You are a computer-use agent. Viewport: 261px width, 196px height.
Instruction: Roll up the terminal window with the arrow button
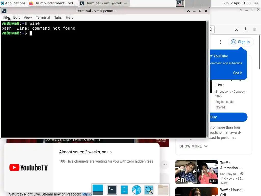pos(188,11)
